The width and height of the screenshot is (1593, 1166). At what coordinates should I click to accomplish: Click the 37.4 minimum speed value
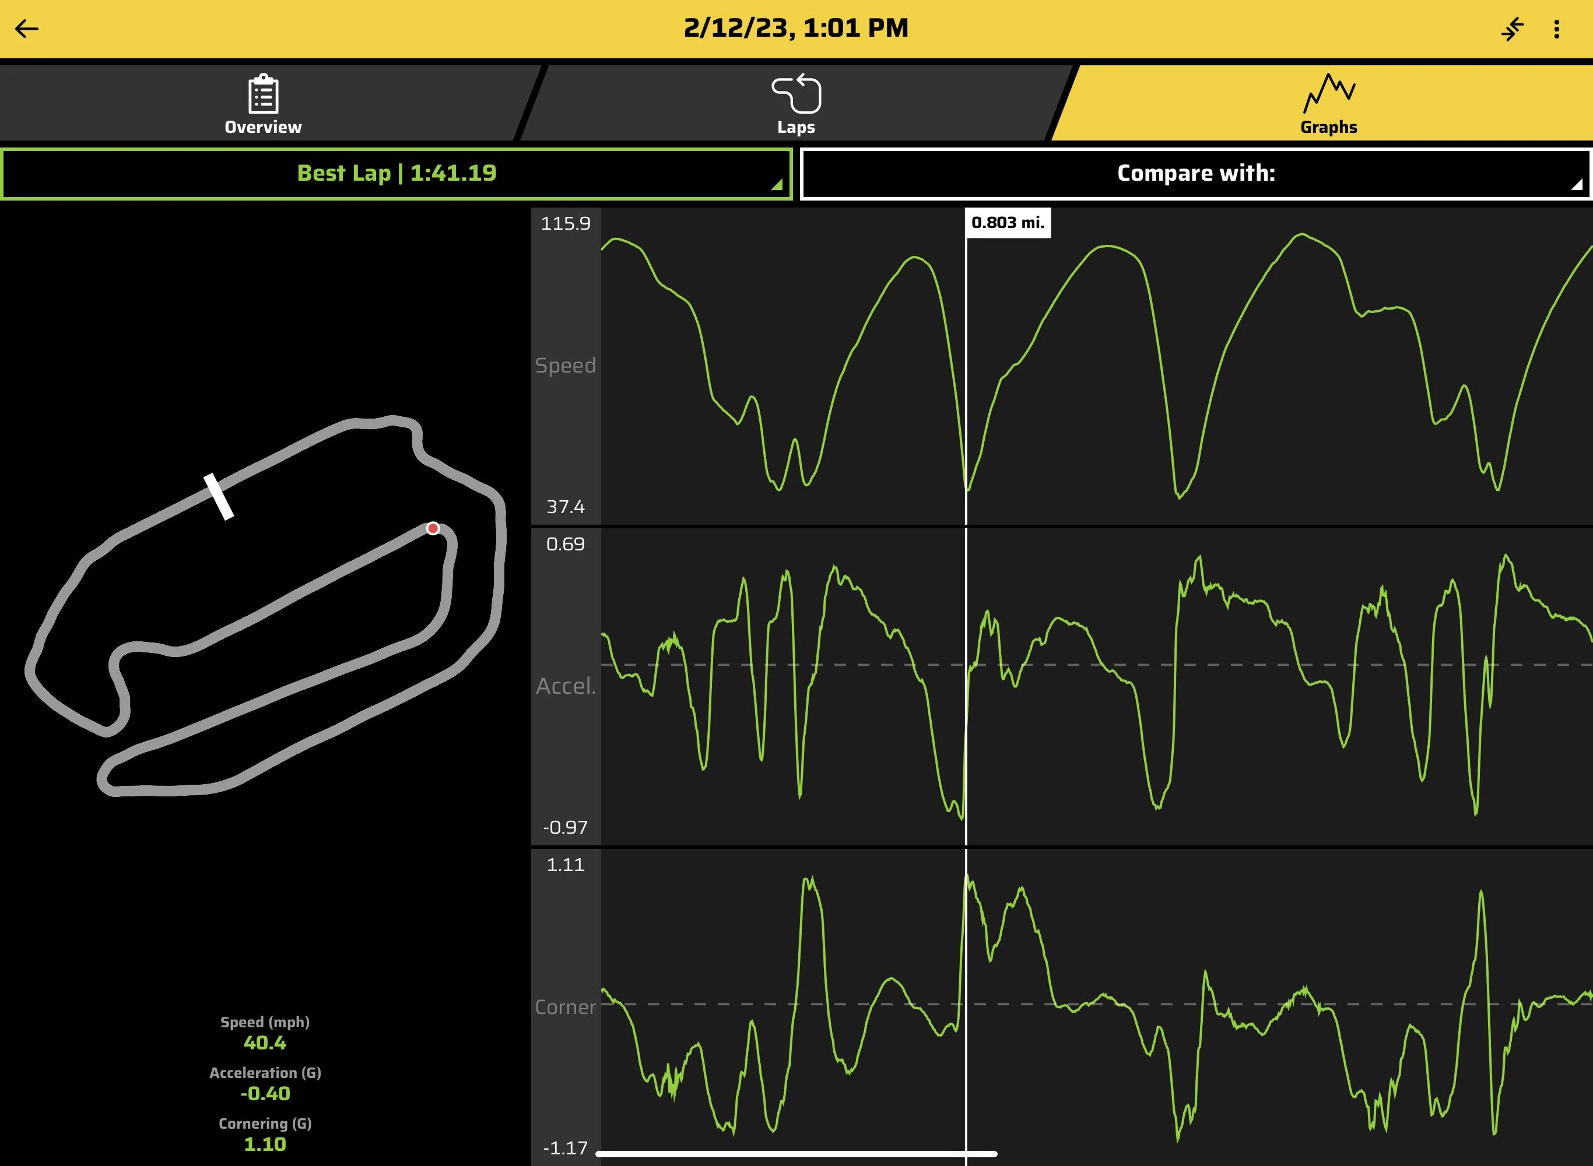[x=566, y=507]
